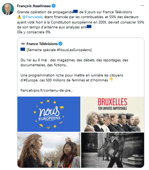This screenshot has height=170, width=149.
Task: Open the photo of two smiling girls
Action: [x=49, y=150]
